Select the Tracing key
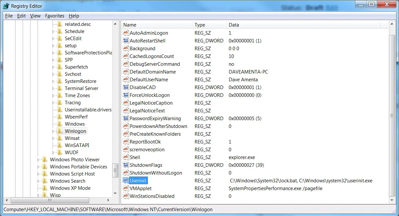 [x=73, y=103]
